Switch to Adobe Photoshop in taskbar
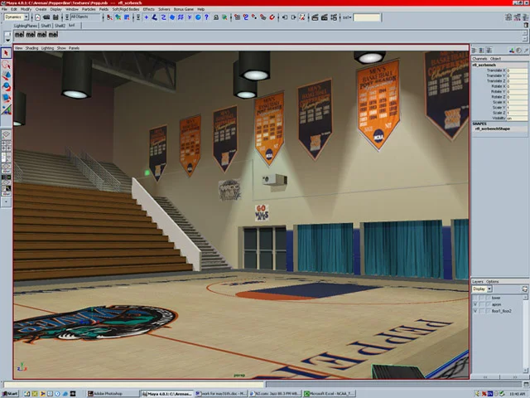 pos(113,394)
